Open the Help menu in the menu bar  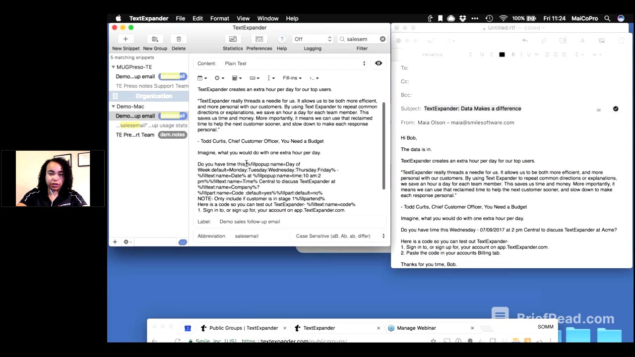tap(292, 18)
